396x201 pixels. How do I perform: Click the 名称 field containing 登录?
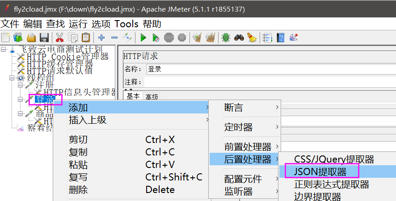point(271,69)
